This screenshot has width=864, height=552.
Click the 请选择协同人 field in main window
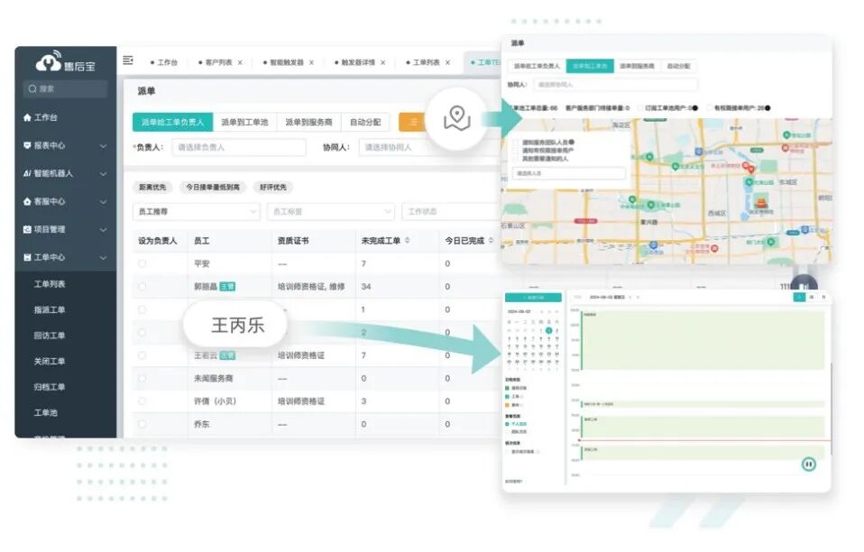click(427, 147)
